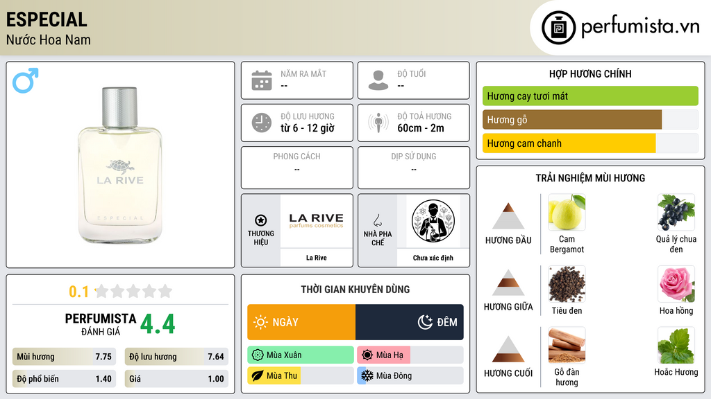Click the Mùa Đông season bar
The image size is (711, 399).
tap(410, 376)
